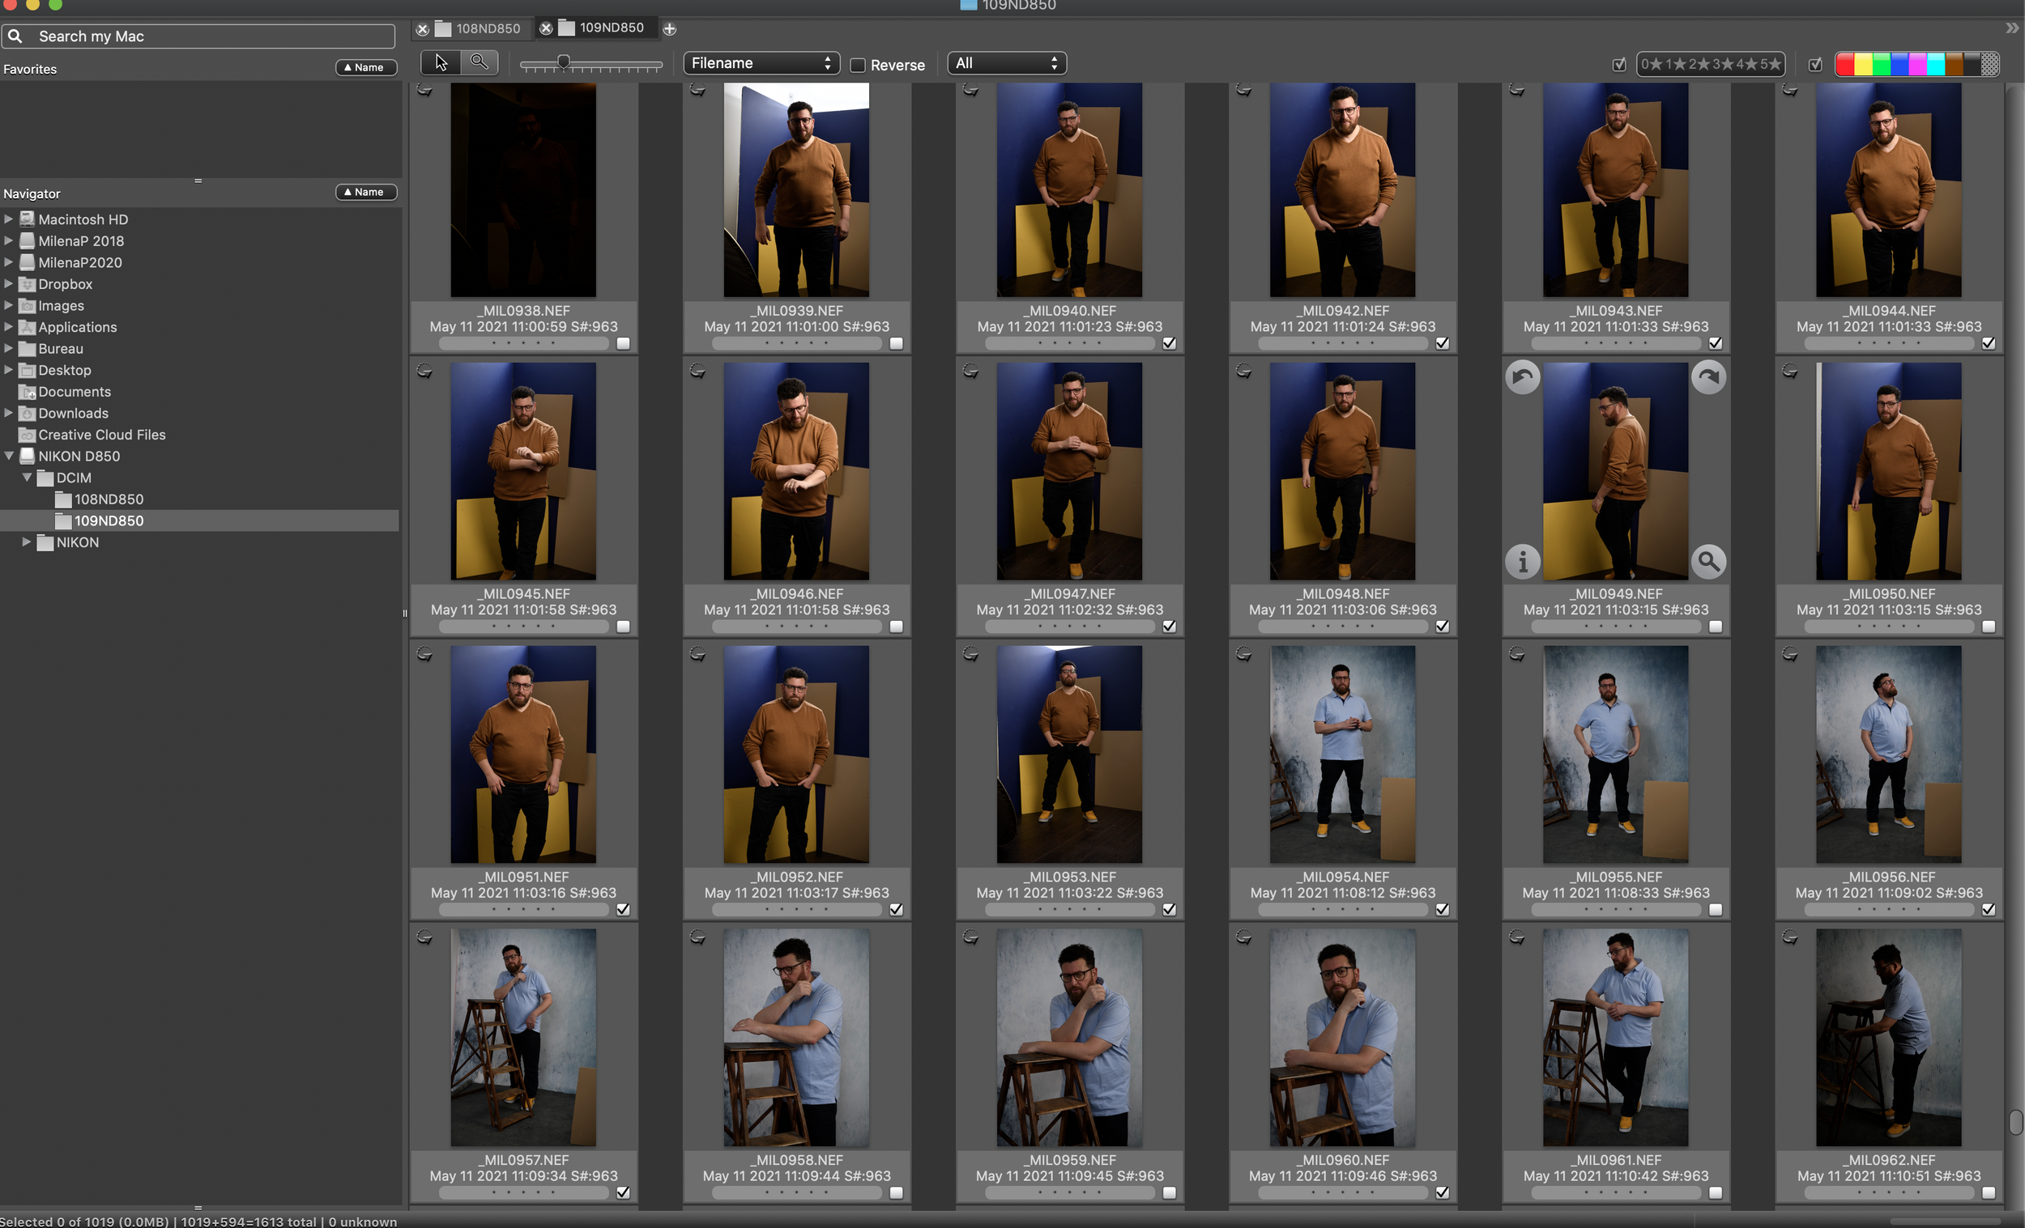Open the All filter dropdown
2025x1228 pixels.
pyautogui.click(x=1006, y=63)
